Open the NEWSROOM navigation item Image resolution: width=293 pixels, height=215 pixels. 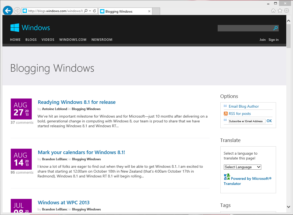point(102,39)
